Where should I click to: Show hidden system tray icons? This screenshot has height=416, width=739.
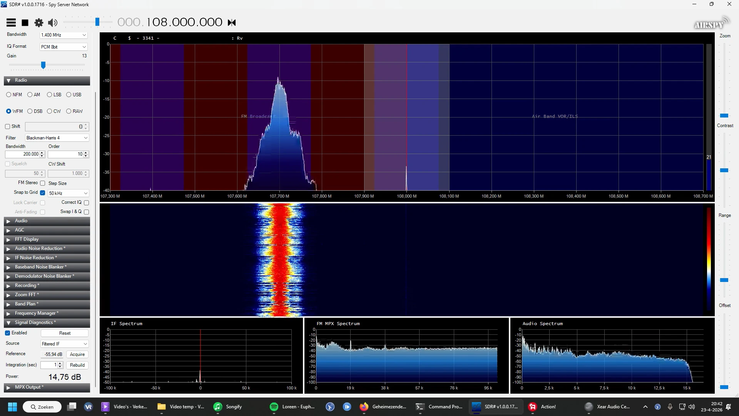[645, 407]
